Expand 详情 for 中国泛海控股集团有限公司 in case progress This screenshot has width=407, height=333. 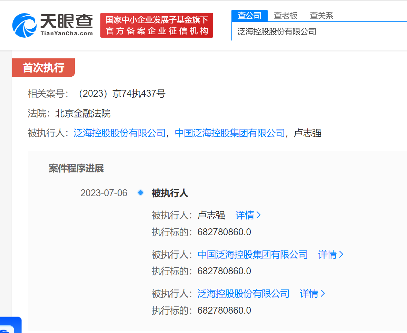331,255
